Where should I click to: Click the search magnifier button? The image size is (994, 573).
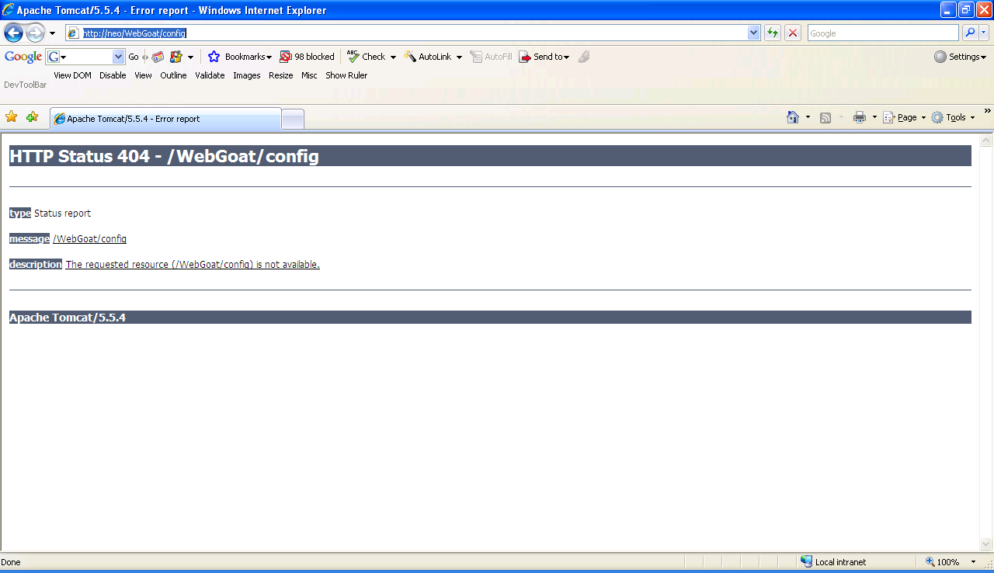point(970,33)
